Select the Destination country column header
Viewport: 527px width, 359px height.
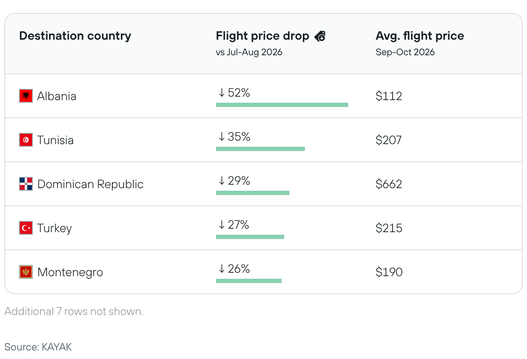pos(75,36)
